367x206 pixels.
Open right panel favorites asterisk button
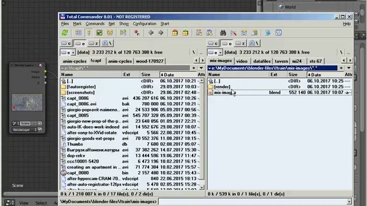pos(341,68)
